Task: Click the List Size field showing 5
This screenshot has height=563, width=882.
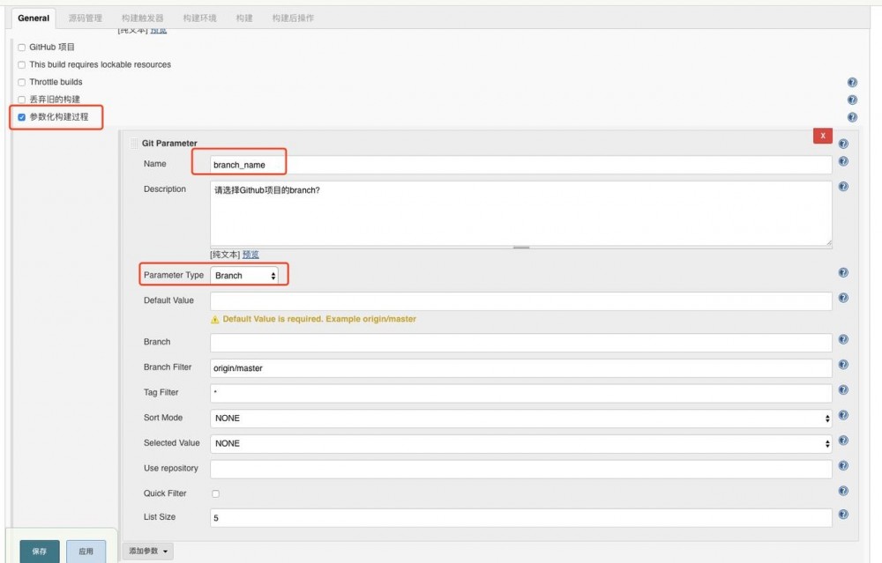Action: point(521,517)
